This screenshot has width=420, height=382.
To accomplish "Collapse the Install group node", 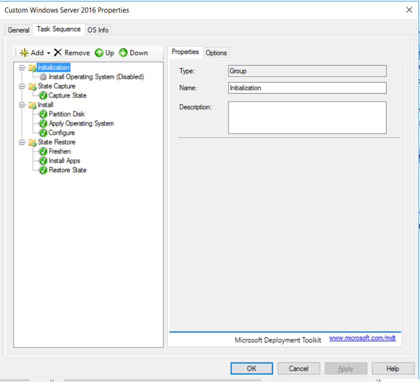I will 22,105.
